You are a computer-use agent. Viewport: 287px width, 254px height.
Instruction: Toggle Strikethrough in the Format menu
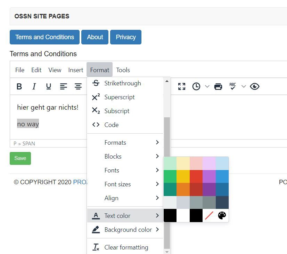point(122,83)
